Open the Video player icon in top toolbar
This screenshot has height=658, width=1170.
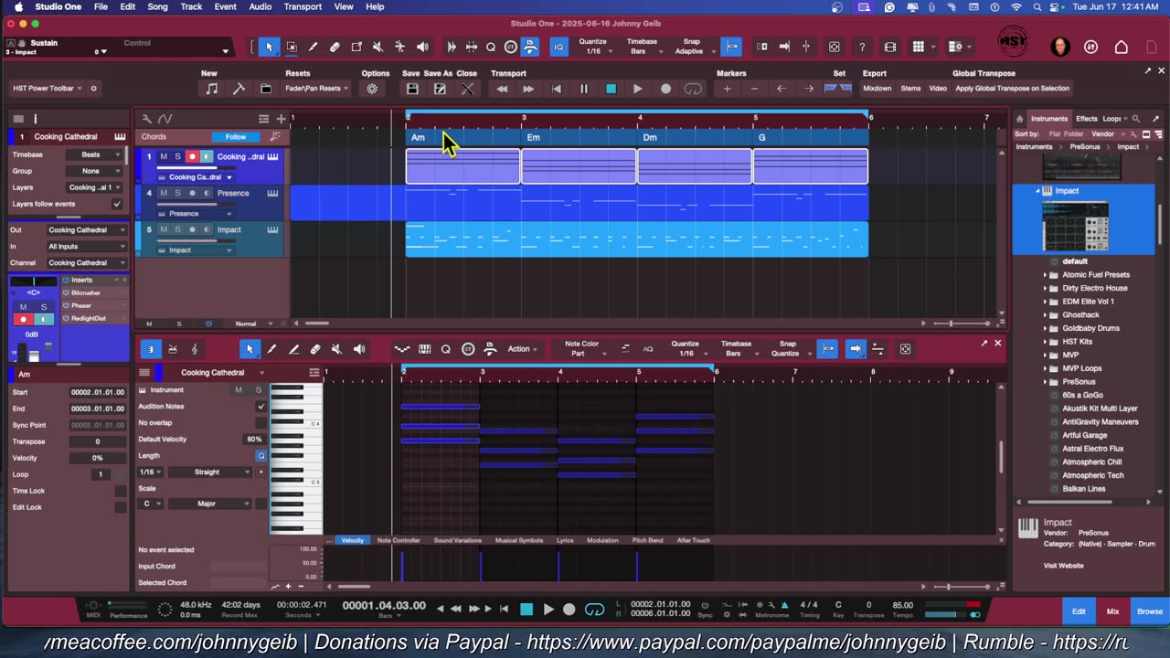click(x=890, y=47)
